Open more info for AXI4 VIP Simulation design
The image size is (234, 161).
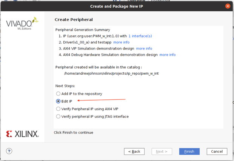pyautogui.click(x=144, y=48)
